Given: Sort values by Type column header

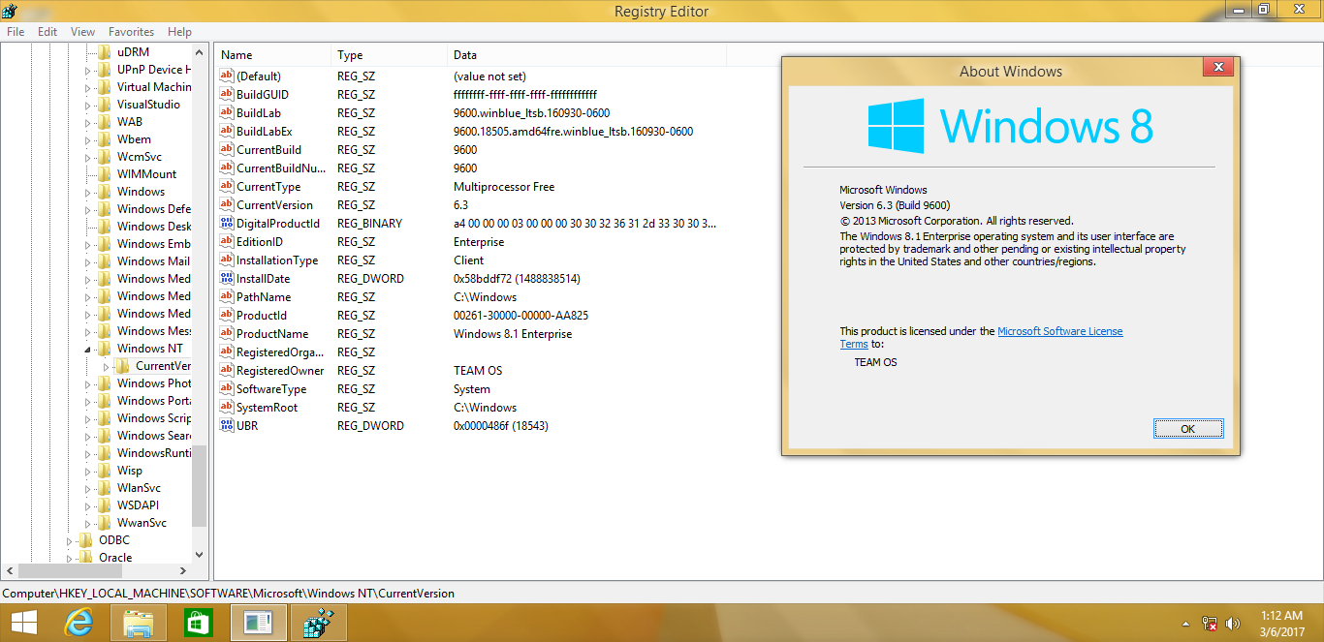Looking at the screenshot, I should (389, 55).
